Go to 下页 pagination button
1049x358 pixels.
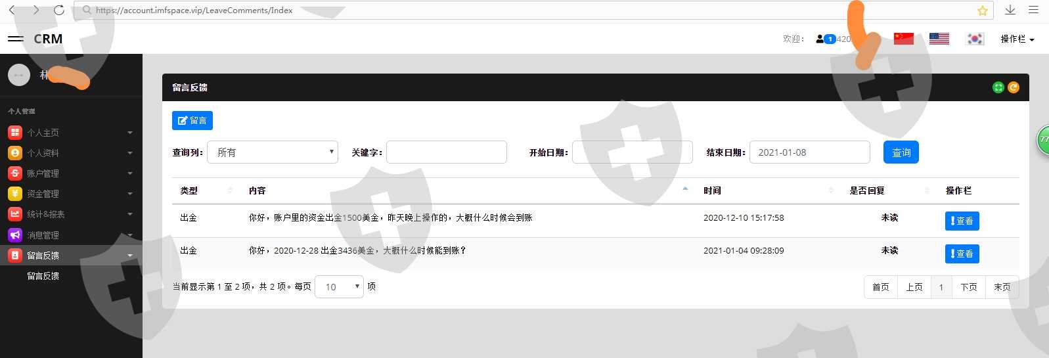(969, 287)
